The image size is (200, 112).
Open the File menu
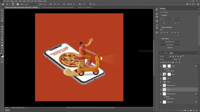tap(5, 1)
